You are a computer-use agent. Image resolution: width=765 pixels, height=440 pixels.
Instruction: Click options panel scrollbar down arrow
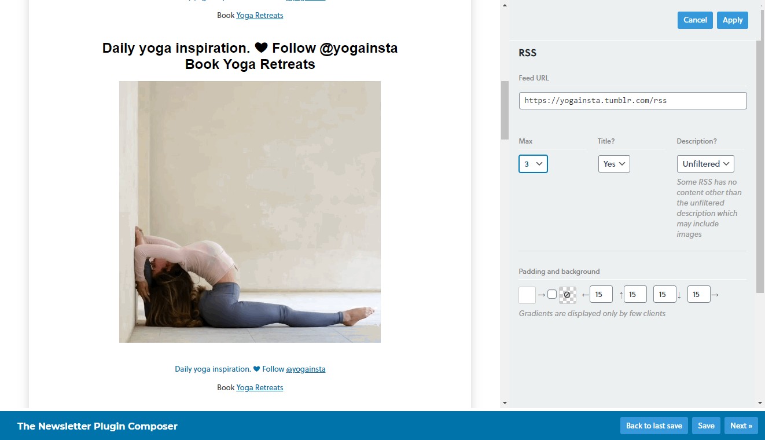pos(760,402)
